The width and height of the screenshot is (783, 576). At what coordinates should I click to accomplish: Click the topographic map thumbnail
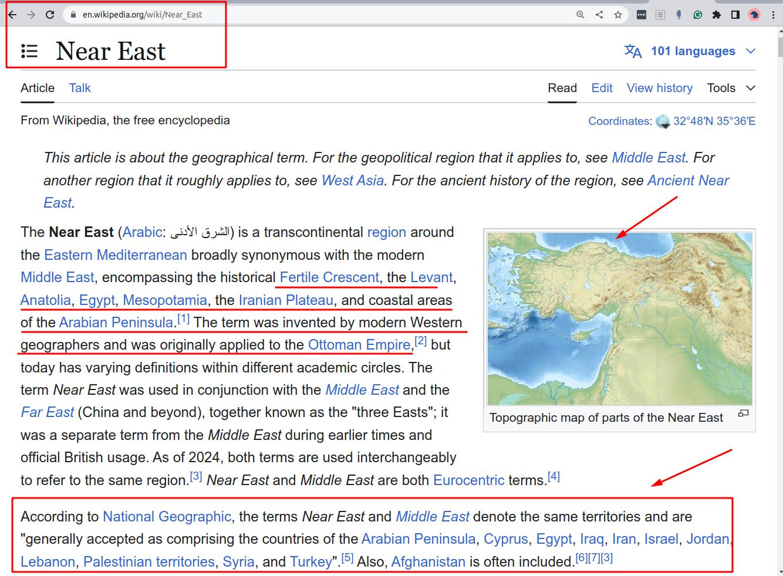click(619, 319)
